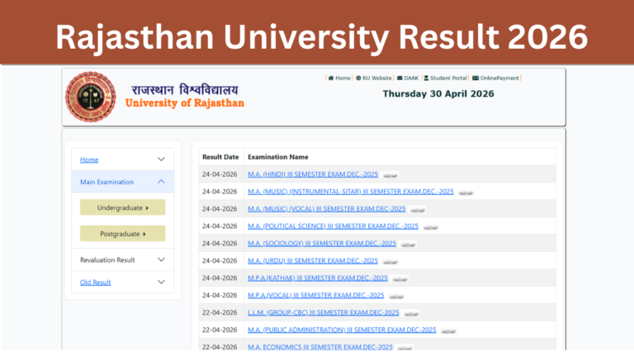Viewport: 634px width, 357px height.
Task: Select Main Examination in the sidebar
Action: click(106, 182)
